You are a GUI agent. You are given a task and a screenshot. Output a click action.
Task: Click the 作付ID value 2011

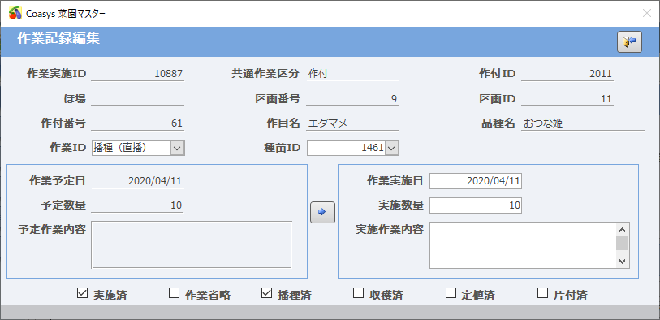[567, 74]
